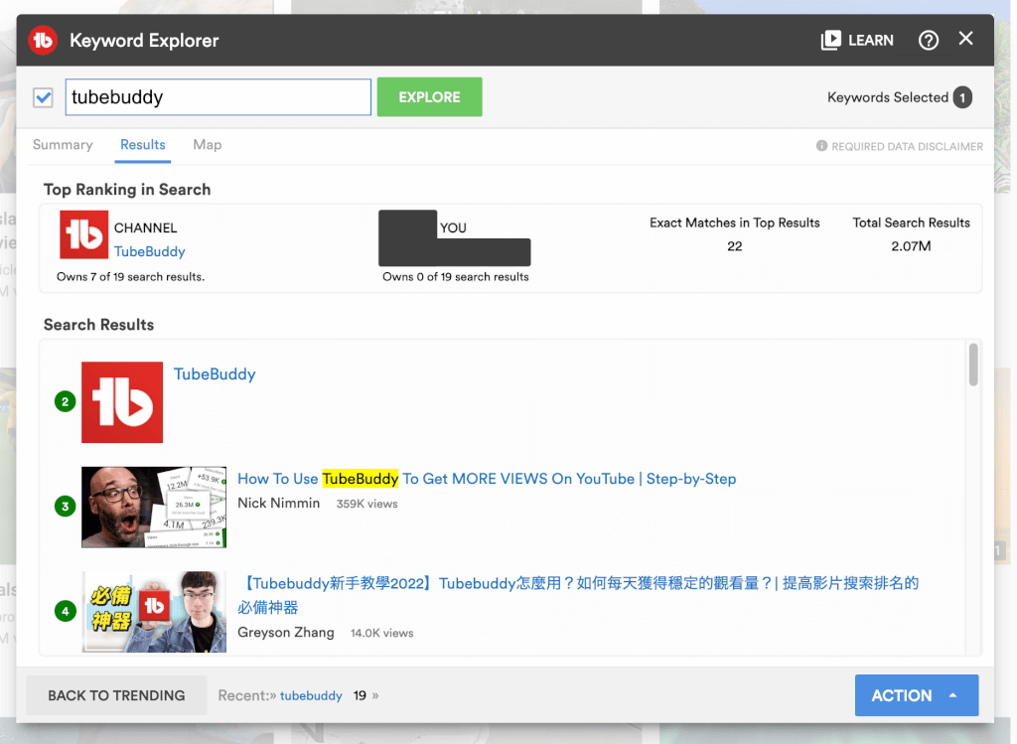This screenshot has height=744, width=1017.
Task: Expand the ACTION dropdown menu
Action: pos(916,695)
